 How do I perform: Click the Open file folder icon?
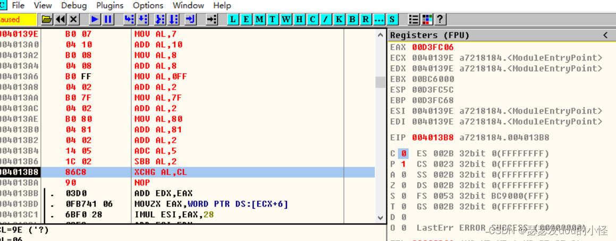[47, 20]
